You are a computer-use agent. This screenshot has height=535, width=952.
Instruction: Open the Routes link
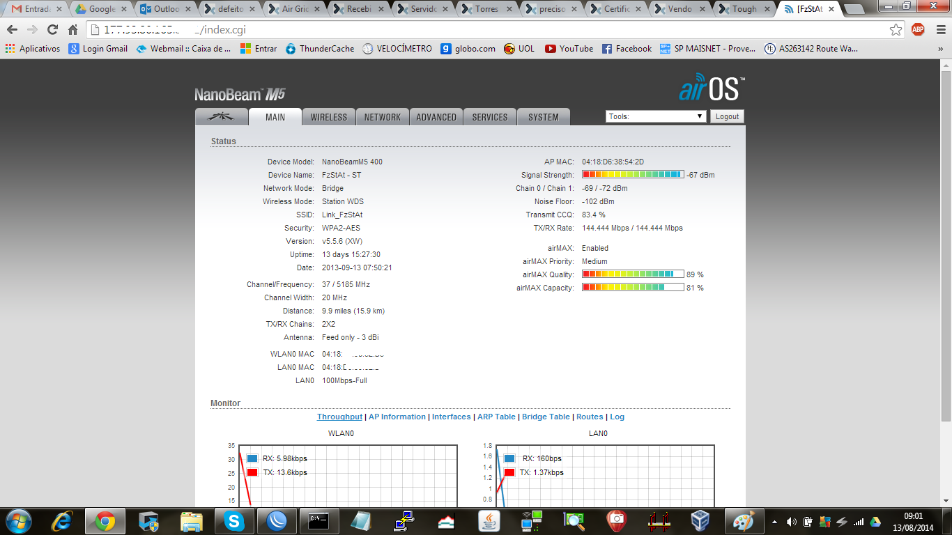click(x=590, y=417)
